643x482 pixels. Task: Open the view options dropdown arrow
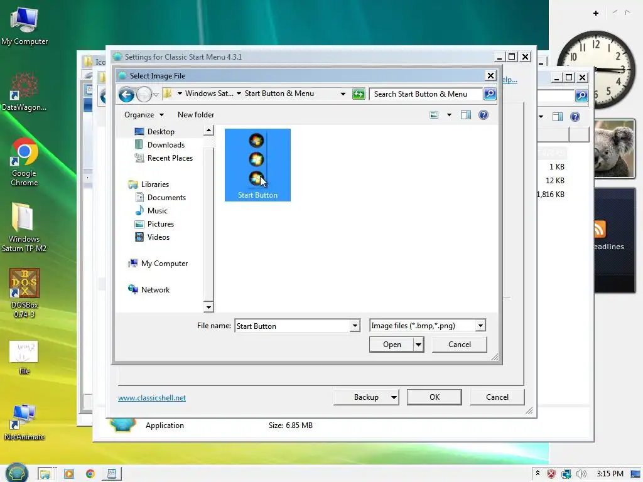[x=449, y=115]
